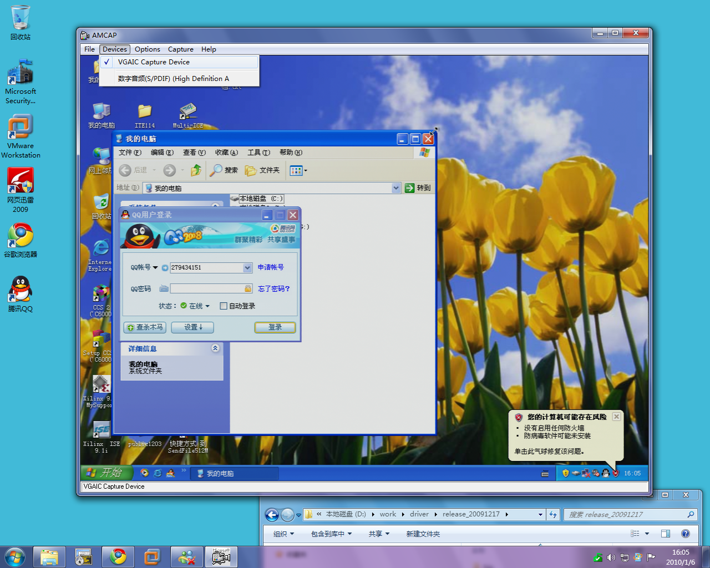Open Windows Explorer from the taskbar
Image resolution: width=710 pixels, height=568 pixels.
[x=49, y=557]
